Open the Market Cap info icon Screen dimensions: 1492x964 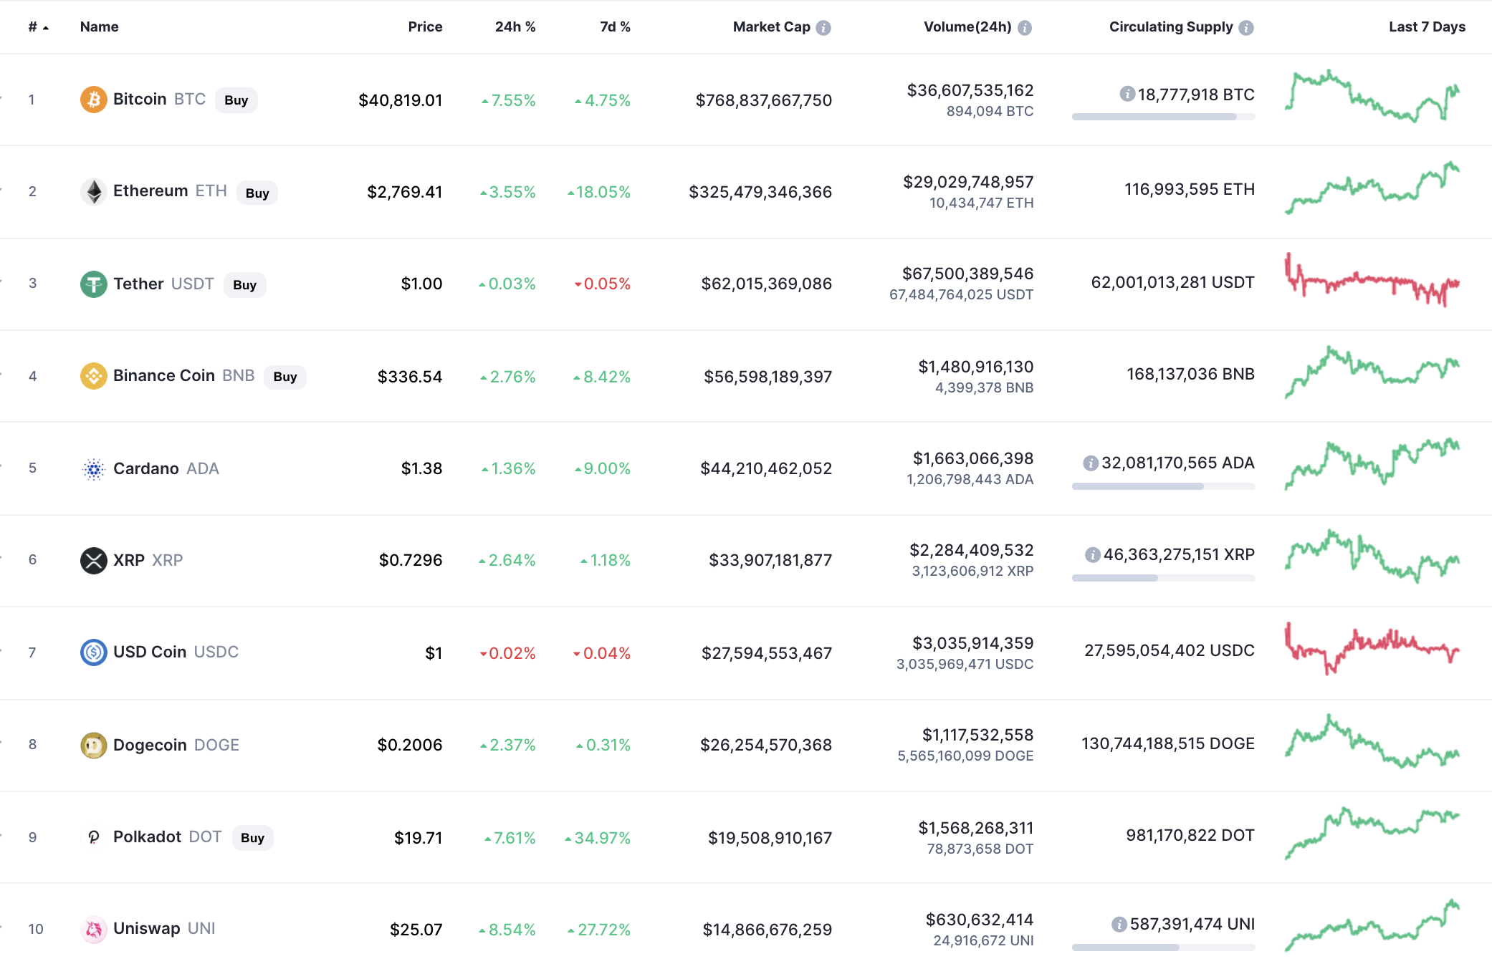pyautogui.click(x=823, y=28)
